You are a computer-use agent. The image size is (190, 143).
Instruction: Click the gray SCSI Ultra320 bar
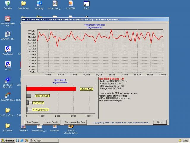pos(29,96)
